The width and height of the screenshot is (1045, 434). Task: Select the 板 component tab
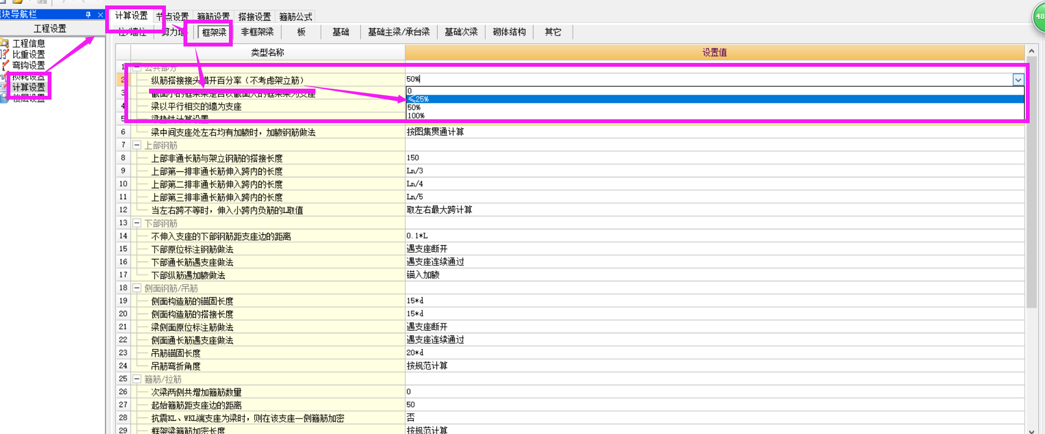[x=301, y=32]
